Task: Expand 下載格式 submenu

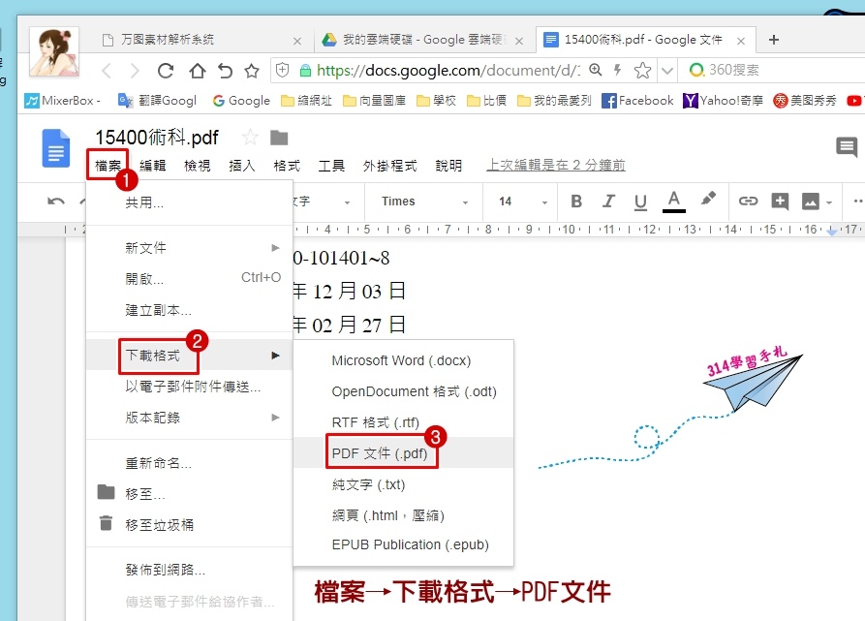Action: (189, 356)
